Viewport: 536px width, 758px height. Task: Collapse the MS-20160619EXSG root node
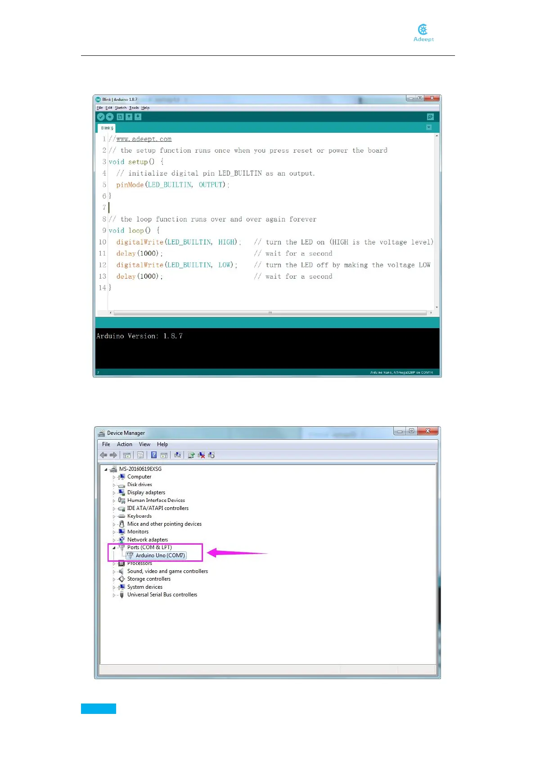coord(106,469)
